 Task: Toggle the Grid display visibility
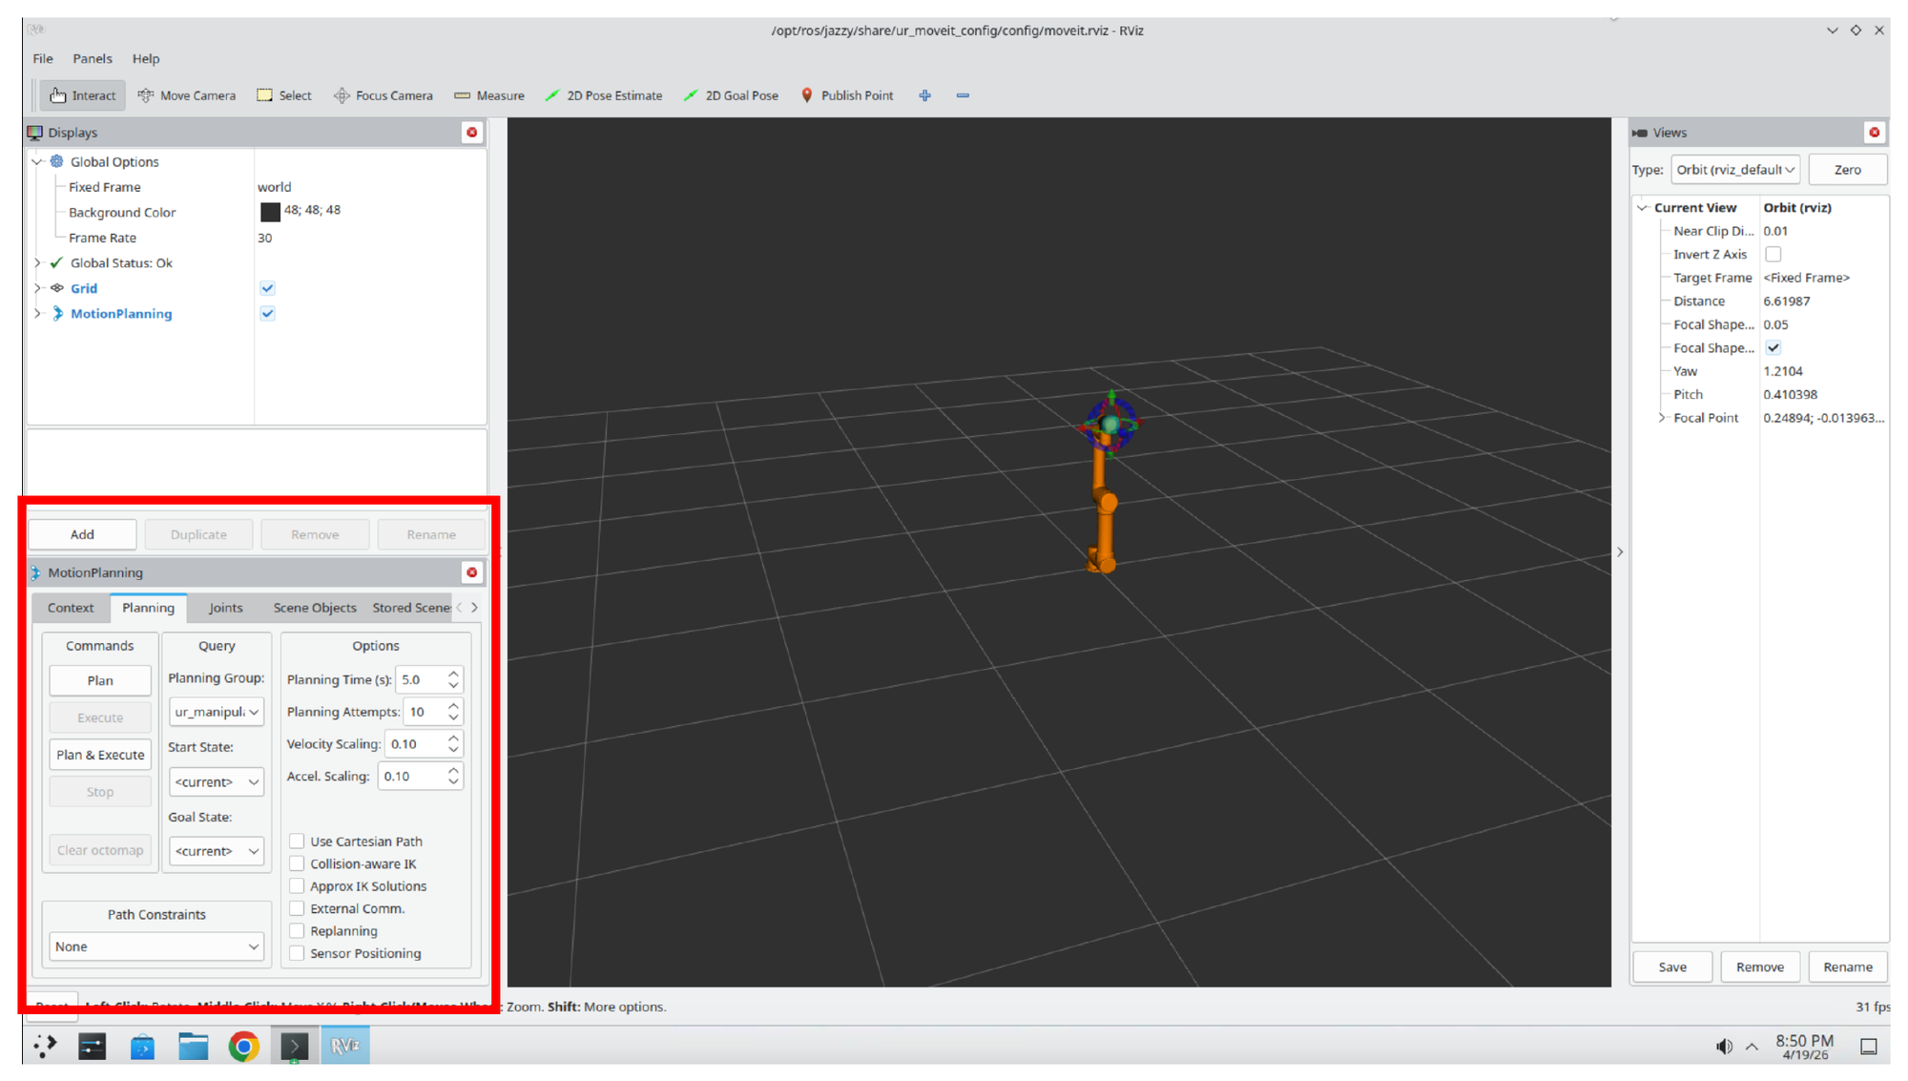(x=267, y=287)
